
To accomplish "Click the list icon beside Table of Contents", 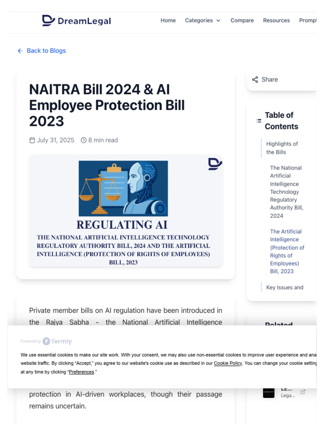I will click(x=259, y=121).
